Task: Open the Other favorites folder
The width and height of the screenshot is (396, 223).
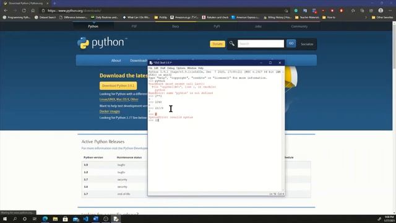Action: [x=382, y=17]
